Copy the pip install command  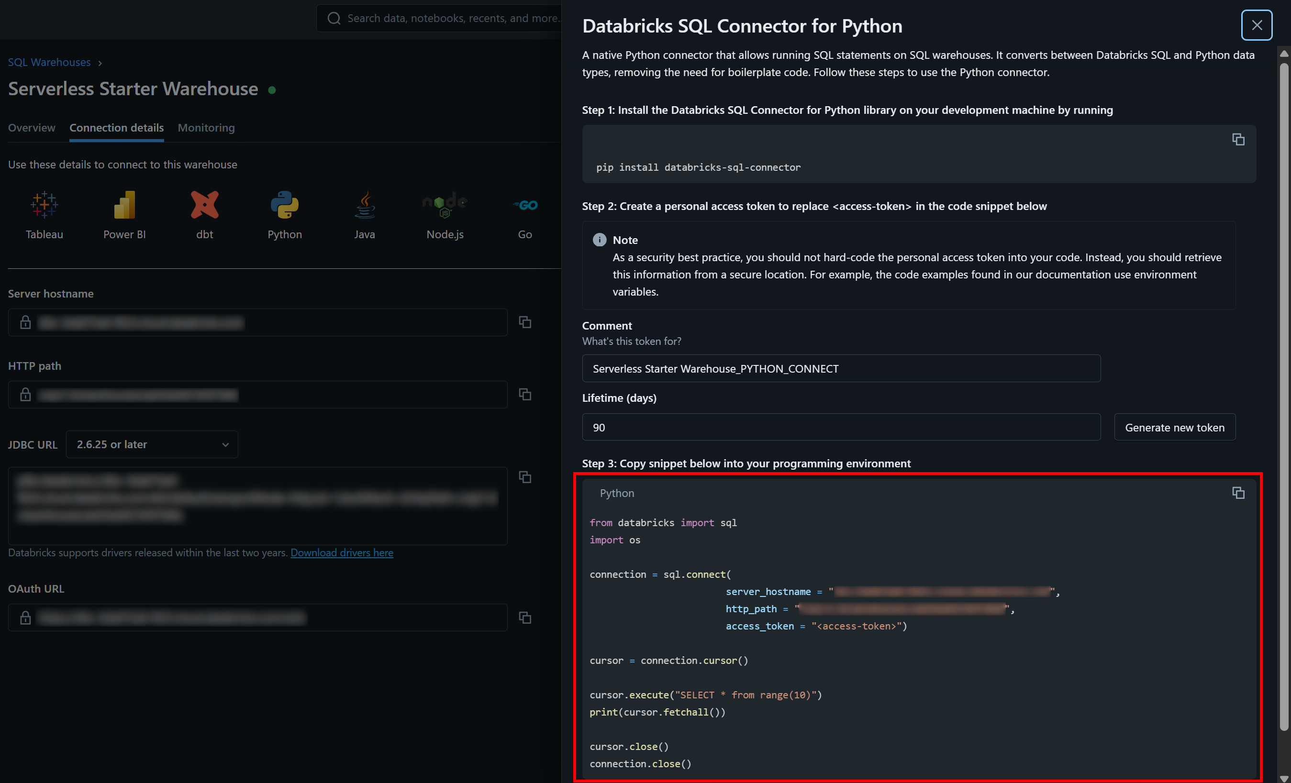coord(1238,139)
